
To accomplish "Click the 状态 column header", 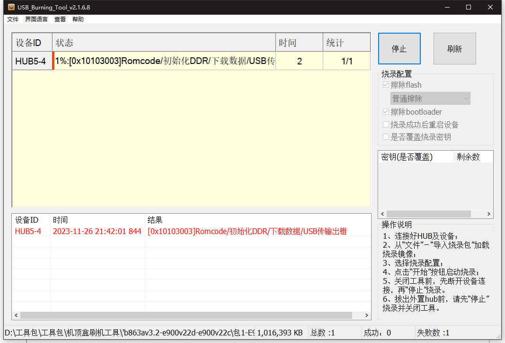I will coord(164,43).
